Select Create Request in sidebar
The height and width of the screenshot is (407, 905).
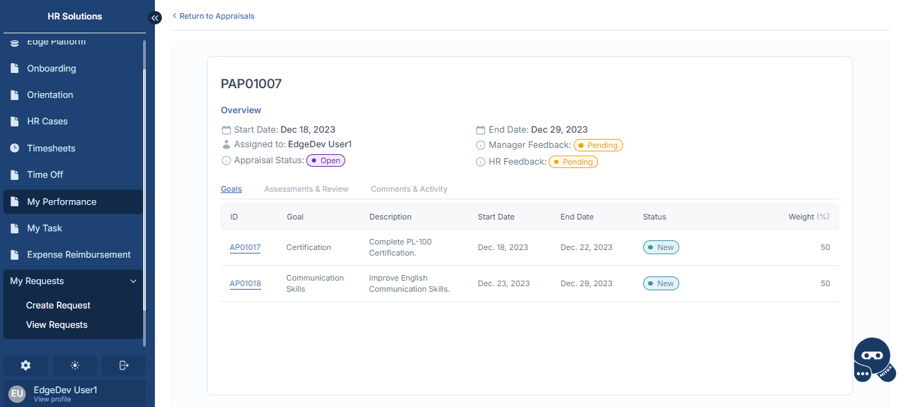(x=58, y=306)
